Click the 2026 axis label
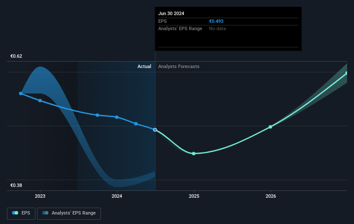Viewport: 354px width, 224px height. [x=271, y=196]
